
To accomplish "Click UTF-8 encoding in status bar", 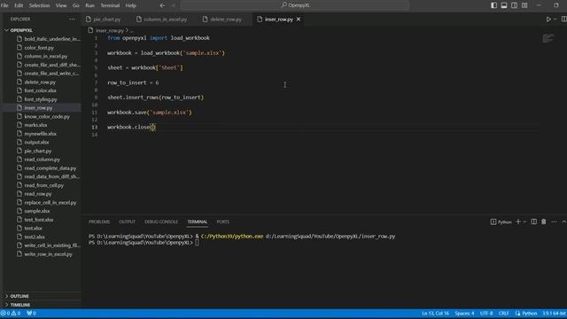I will pos(486,313).
